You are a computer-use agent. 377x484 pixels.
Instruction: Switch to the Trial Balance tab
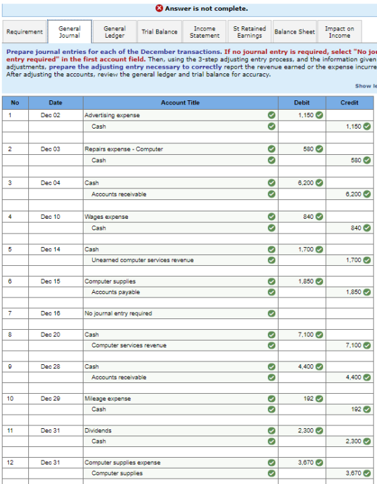pos(160,32)
